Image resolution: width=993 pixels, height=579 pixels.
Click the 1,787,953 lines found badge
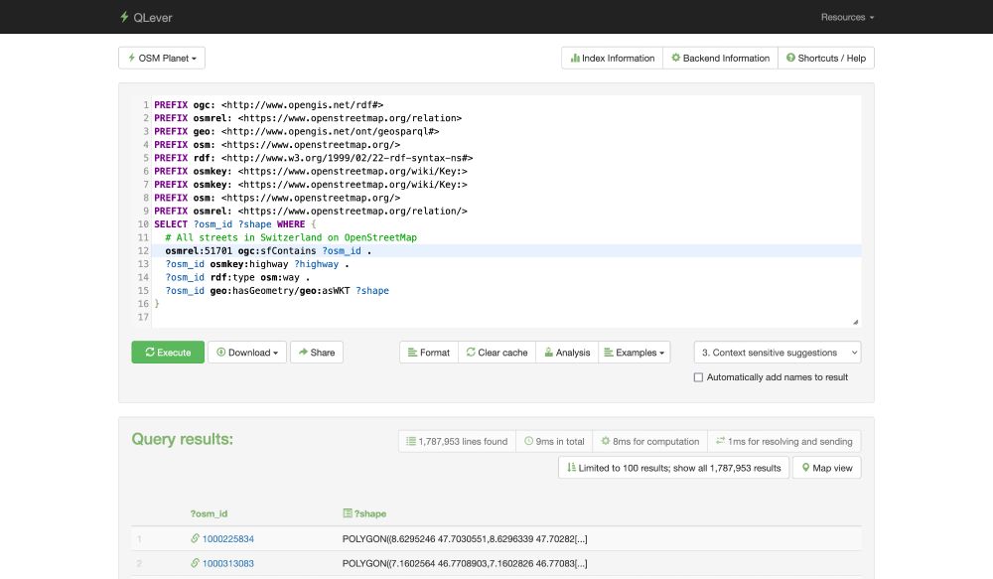click(457, 442)
